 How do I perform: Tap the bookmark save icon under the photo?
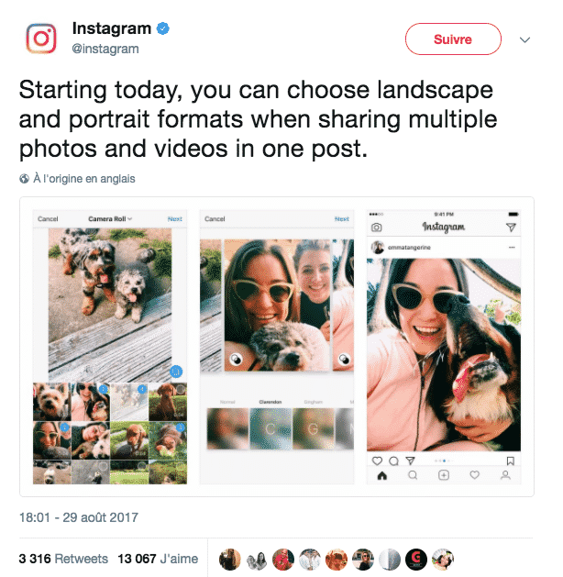pos(511,460)
